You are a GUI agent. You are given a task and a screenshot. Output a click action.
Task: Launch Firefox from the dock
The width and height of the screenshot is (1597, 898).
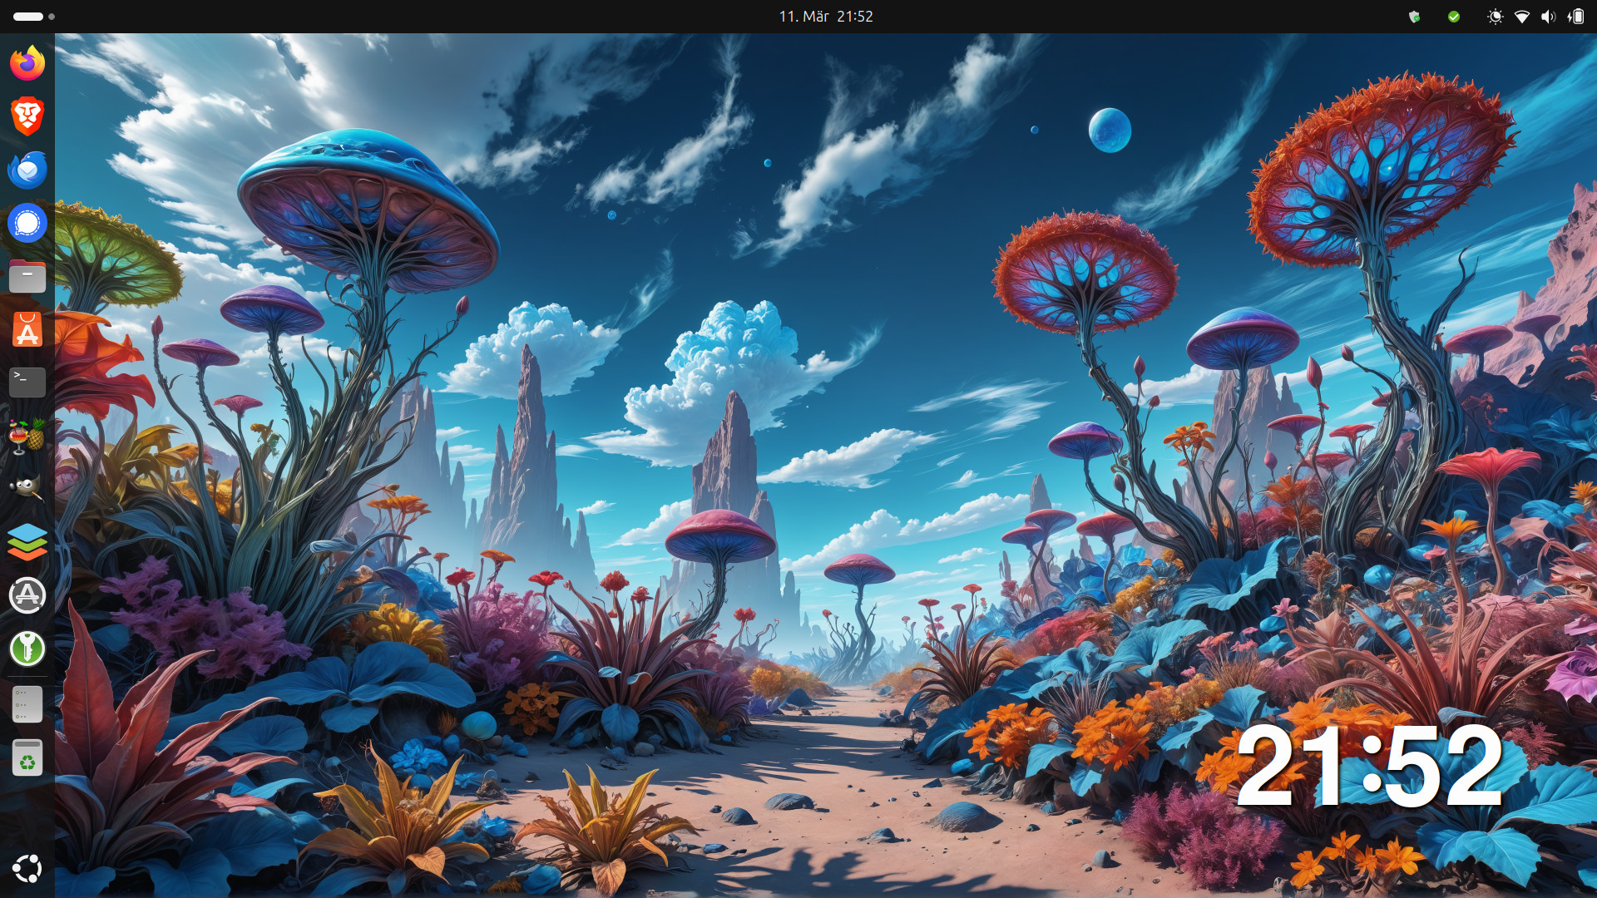27,63
